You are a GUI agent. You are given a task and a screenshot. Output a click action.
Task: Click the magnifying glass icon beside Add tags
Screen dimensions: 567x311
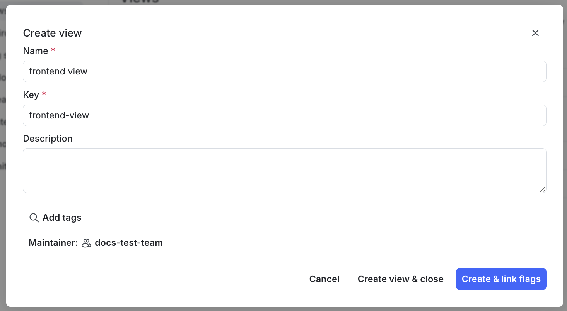click(x=34, y=218)
